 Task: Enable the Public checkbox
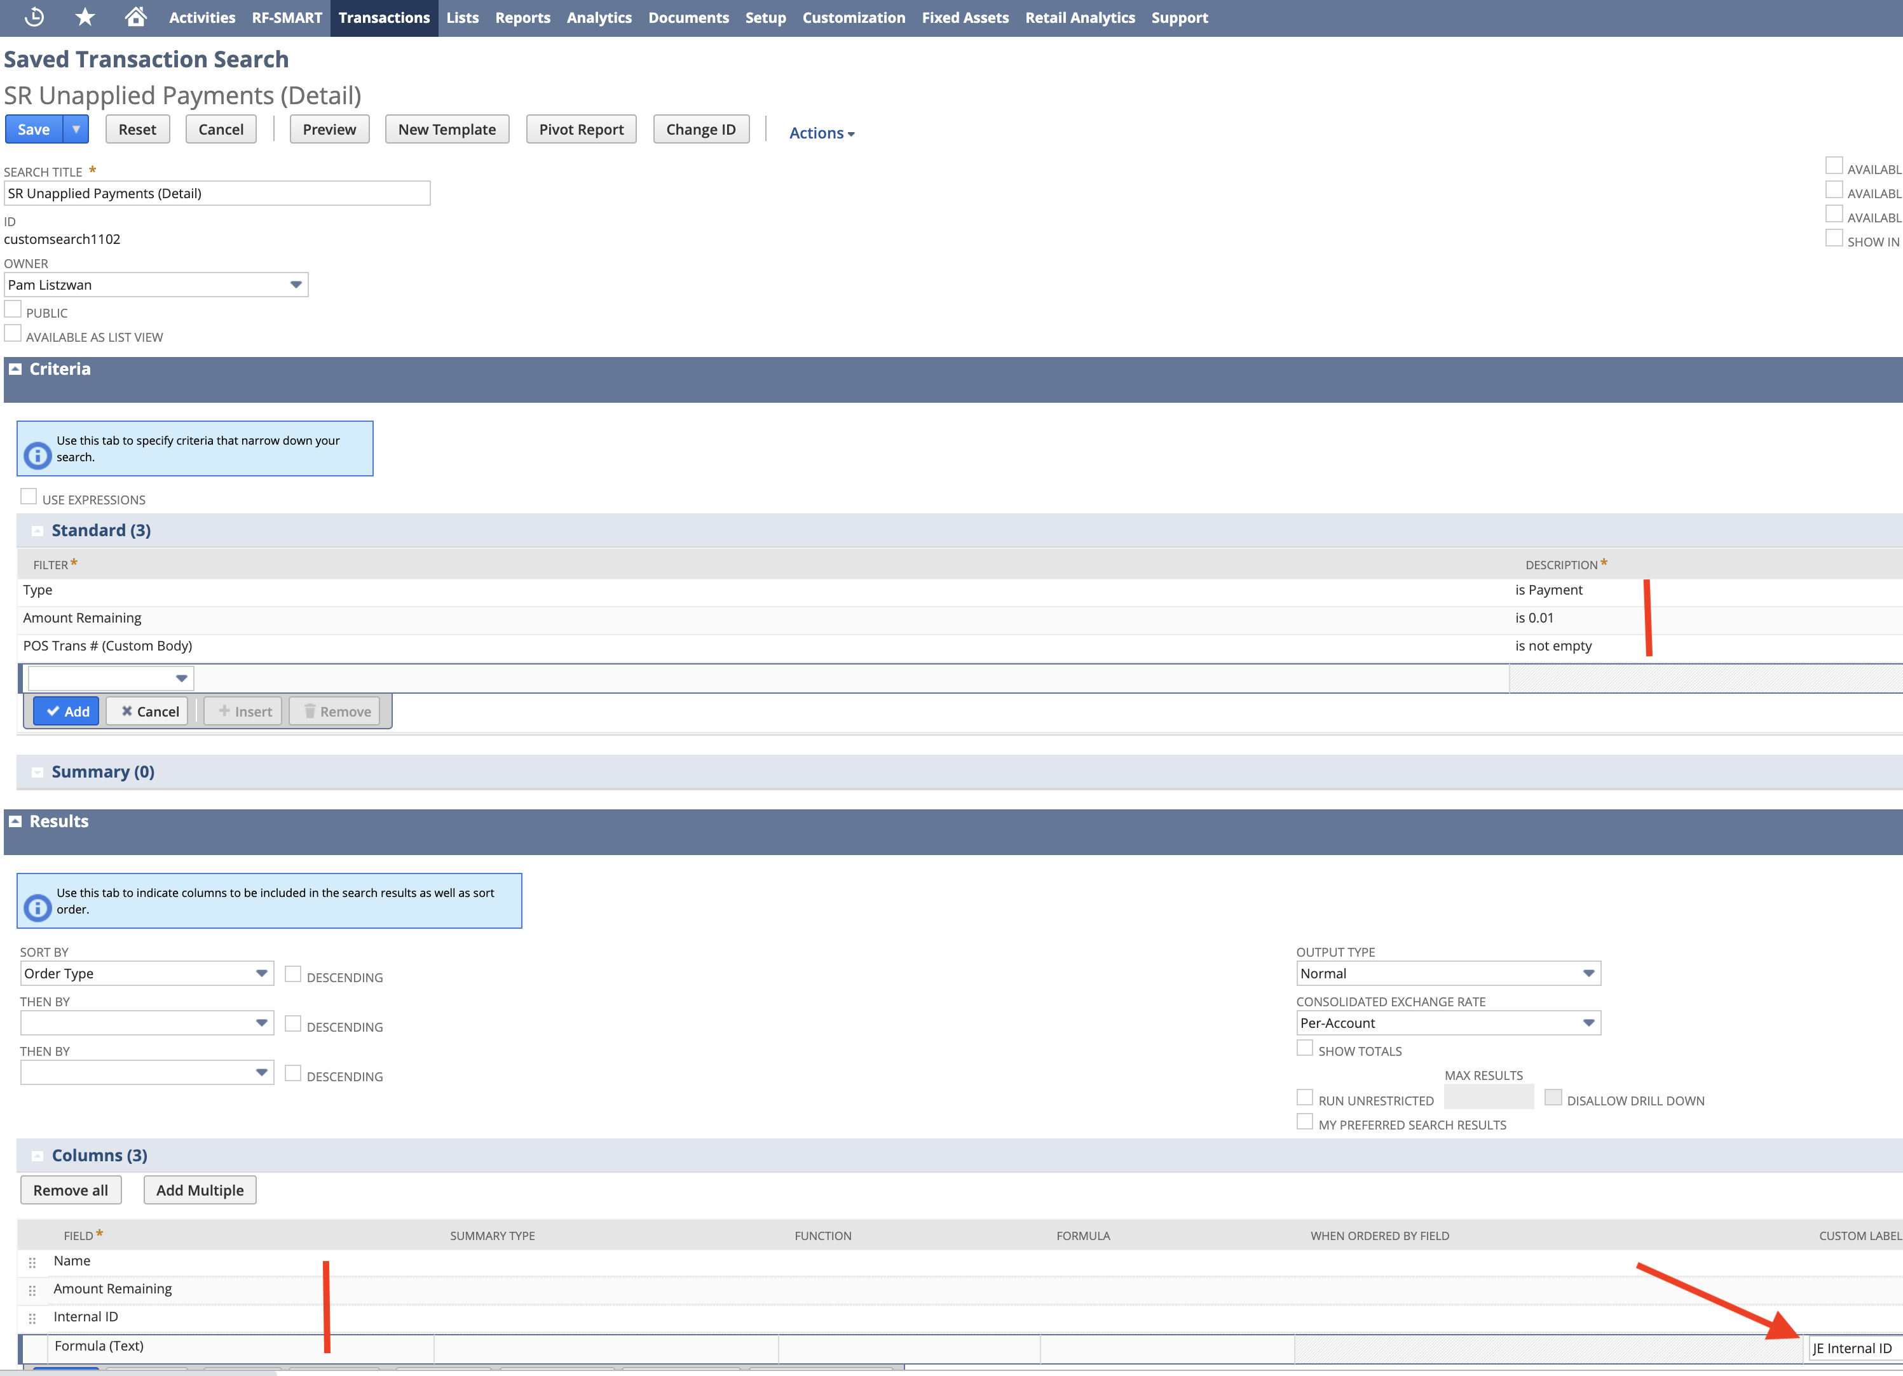pos(13,309)
